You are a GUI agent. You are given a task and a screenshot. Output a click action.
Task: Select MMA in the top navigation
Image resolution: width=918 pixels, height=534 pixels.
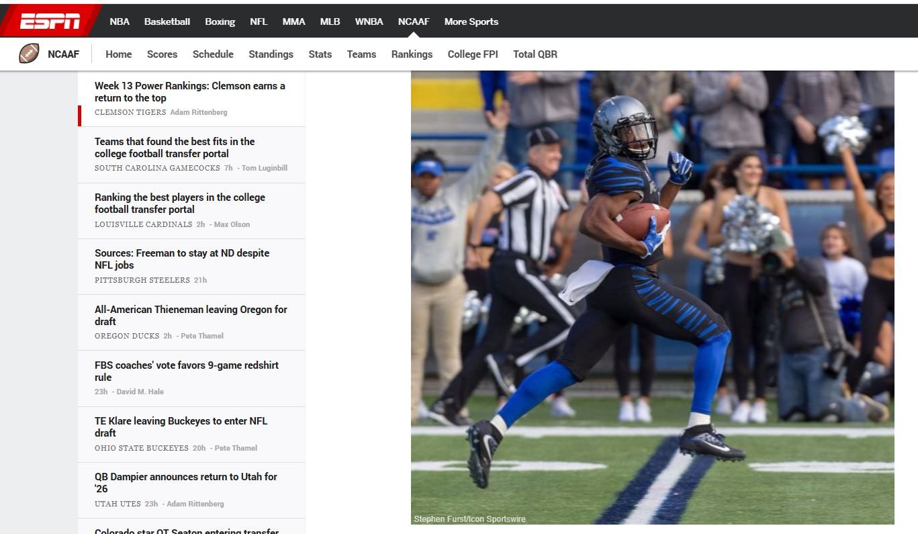coord(293,21)
